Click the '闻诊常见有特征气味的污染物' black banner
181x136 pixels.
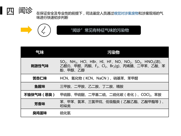pyautogui.click(x=99, y=30)
